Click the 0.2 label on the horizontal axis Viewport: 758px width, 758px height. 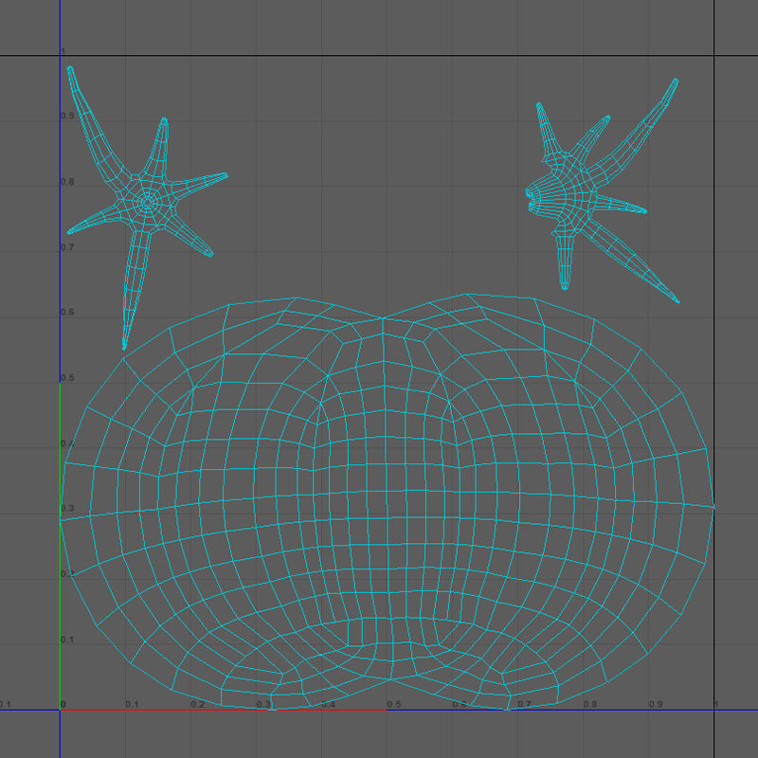click(x=197, y=704)
